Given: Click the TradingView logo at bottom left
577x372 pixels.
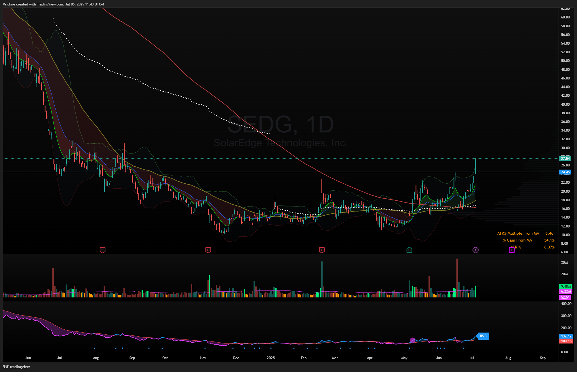Looking at the screenshot, I should 16,367.
